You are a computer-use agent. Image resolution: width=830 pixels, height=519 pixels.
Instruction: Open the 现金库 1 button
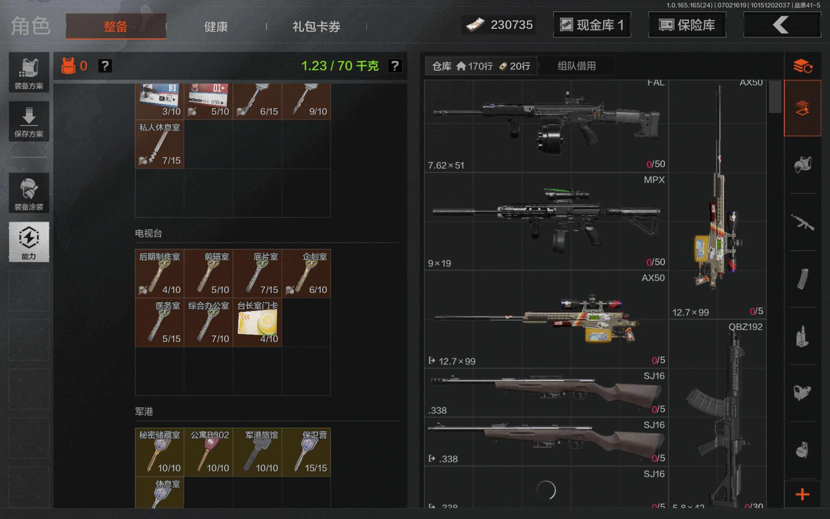(592, 25)
